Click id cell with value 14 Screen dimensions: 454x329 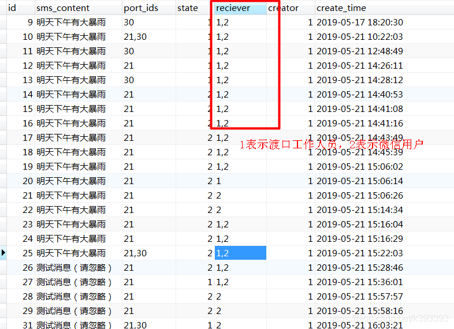coord(21,94)
